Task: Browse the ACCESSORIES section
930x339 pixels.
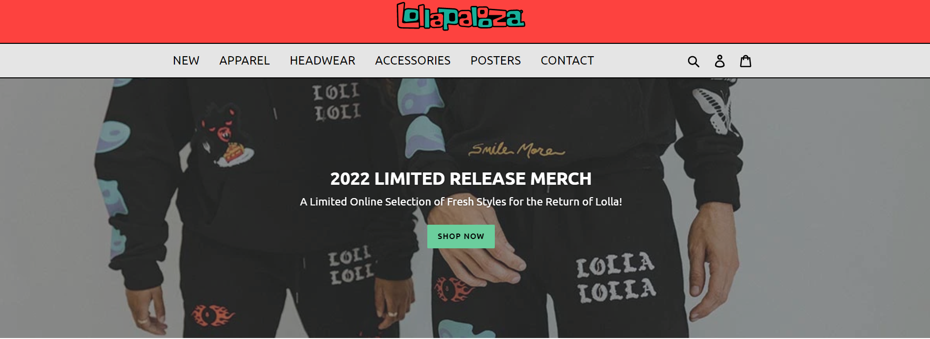Action: pyautogui.click(x=413, y=61)
